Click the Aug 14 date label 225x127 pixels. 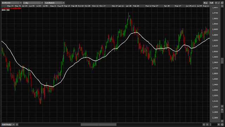coord(53,6)
